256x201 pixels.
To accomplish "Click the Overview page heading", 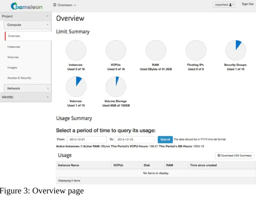I will (70, 18).
